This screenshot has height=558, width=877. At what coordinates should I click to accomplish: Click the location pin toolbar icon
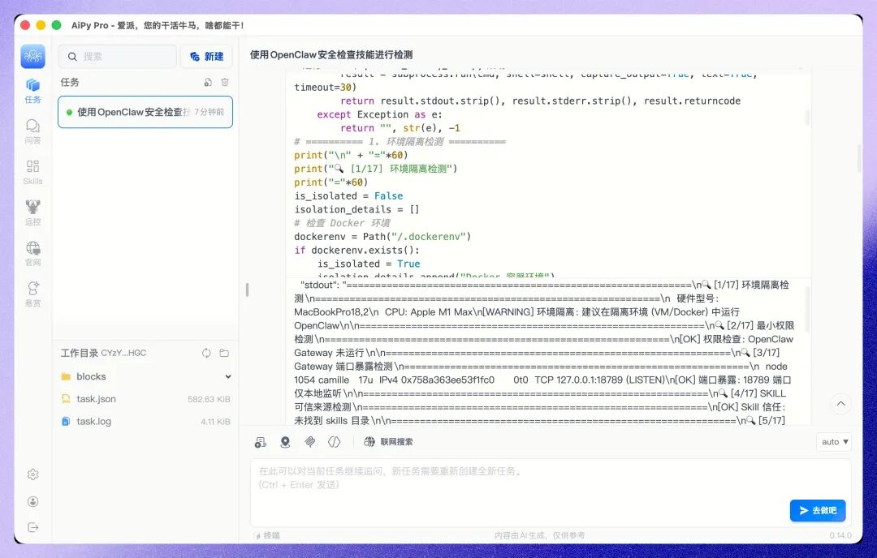coord(285,442)
